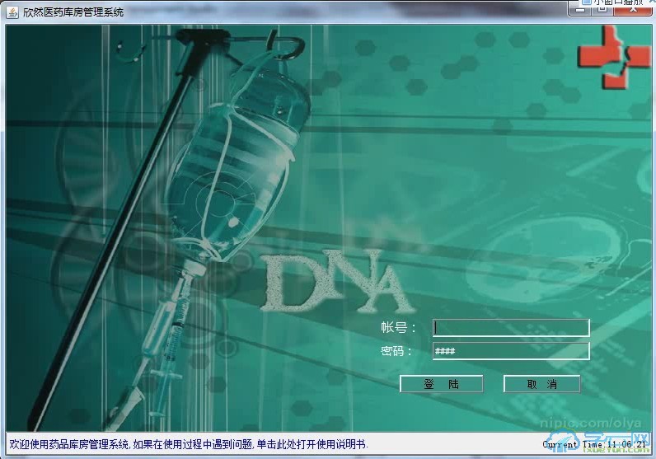The height and width of the screenshot is (459, 656).
Task: Close the 欣然医药库房管理系统 window
Action: point(634,8)
